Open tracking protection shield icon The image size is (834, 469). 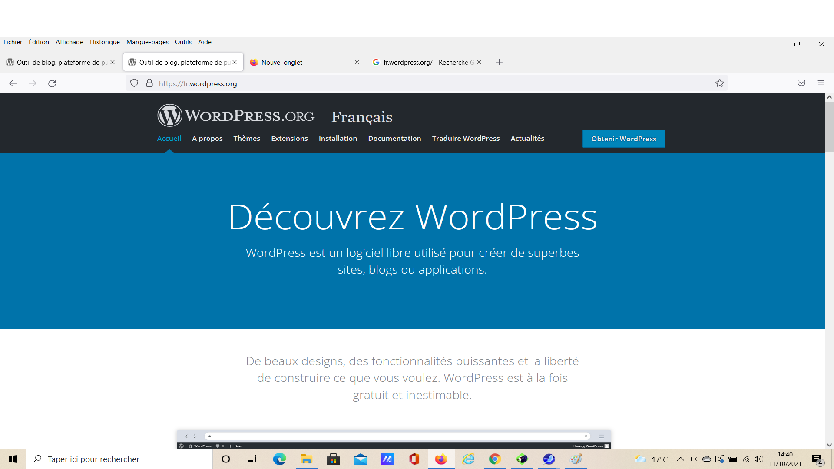(x=134, y=83)
